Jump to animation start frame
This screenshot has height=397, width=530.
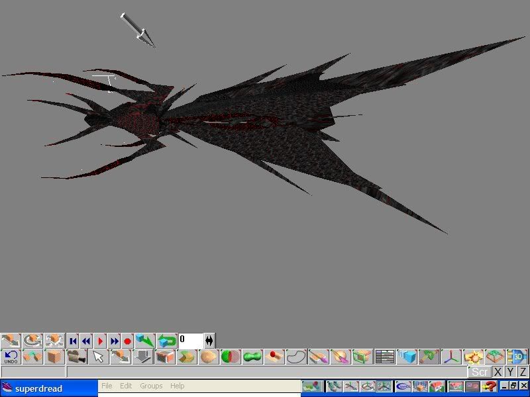(72, 341)
